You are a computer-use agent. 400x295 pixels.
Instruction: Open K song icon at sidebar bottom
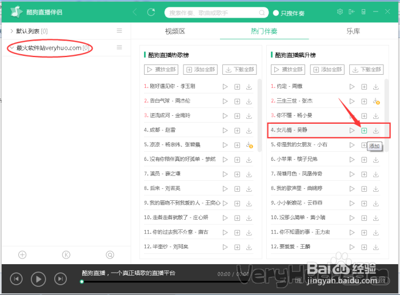[66, 254]
